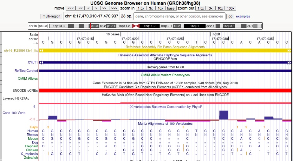Click the blue RefSeq Curated gene bar
This screenshot has width=293, height=161.
tap(165, 70)
